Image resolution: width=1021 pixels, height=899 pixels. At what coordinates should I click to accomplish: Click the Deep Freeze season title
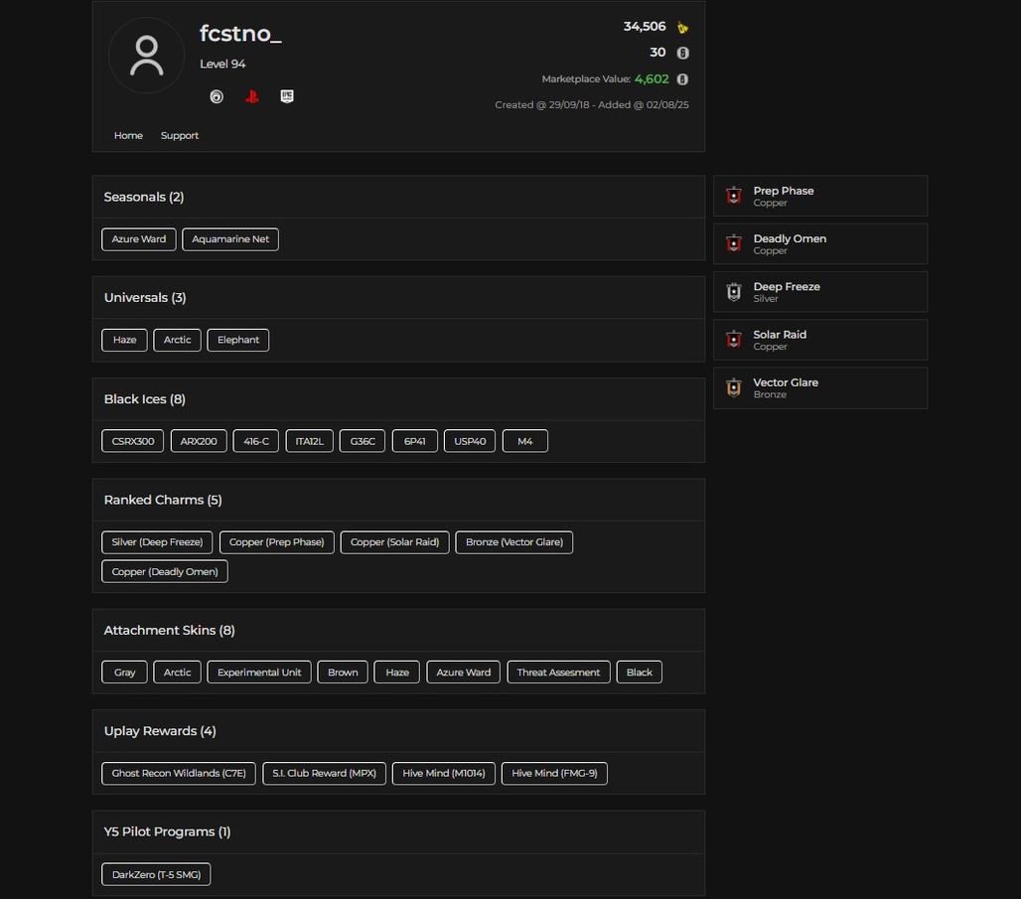(x=787, y=287)
